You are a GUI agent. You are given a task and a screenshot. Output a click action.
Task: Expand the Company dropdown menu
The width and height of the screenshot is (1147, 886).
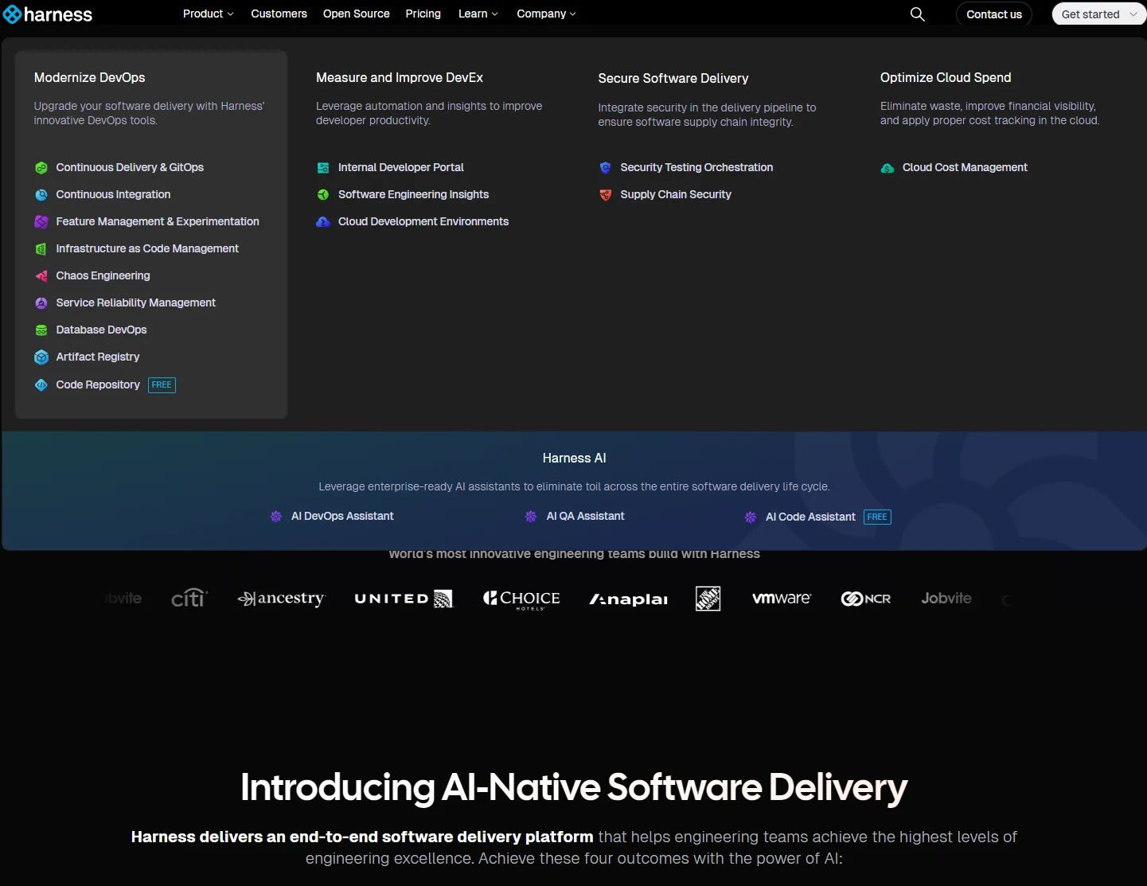point(546,14)
